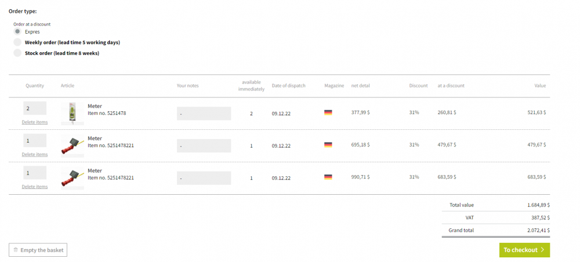
Task: Click the German flag in the 479,67 $ row
Action: coord(328,145)
